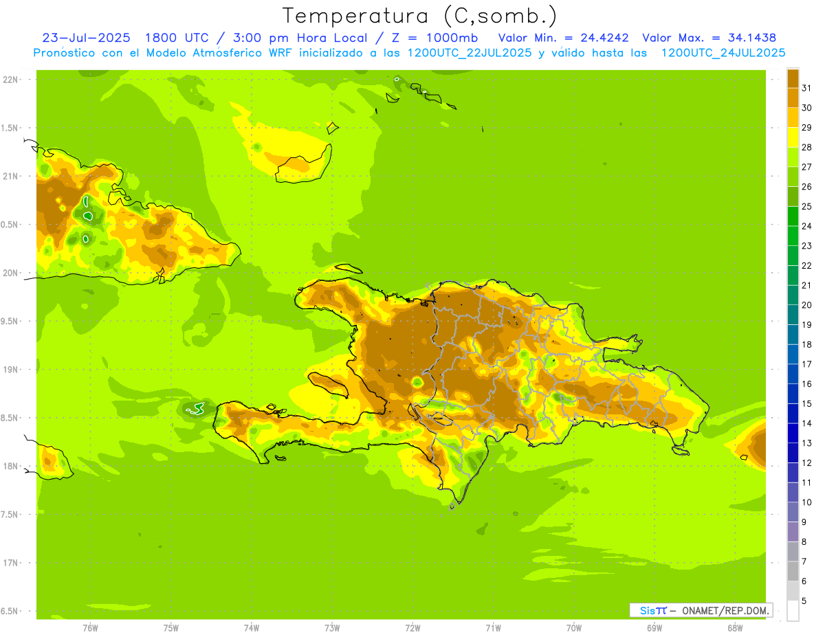Pick the yellow swatch between 28 and 29
This screenshot has height=637, width=825.
[x=793, y=137]
